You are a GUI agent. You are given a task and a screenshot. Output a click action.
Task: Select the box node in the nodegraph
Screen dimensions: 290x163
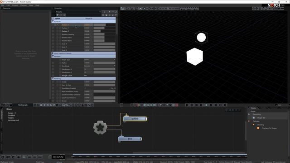tap(130, 139)
